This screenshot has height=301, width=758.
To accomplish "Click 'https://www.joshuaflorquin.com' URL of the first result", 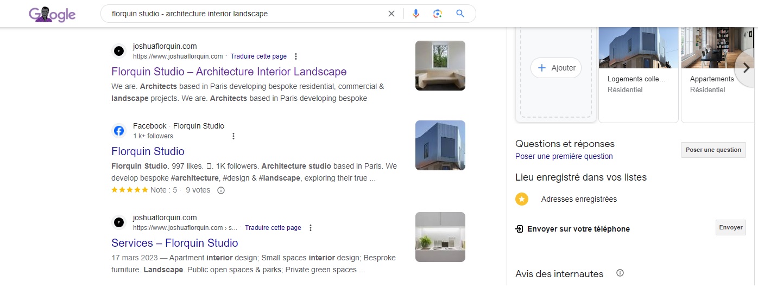I will tap(178, 56).
